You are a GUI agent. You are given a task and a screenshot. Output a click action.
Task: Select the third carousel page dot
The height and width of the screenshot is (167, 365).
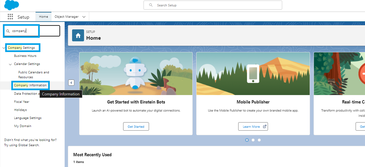(x=259, y=140)
